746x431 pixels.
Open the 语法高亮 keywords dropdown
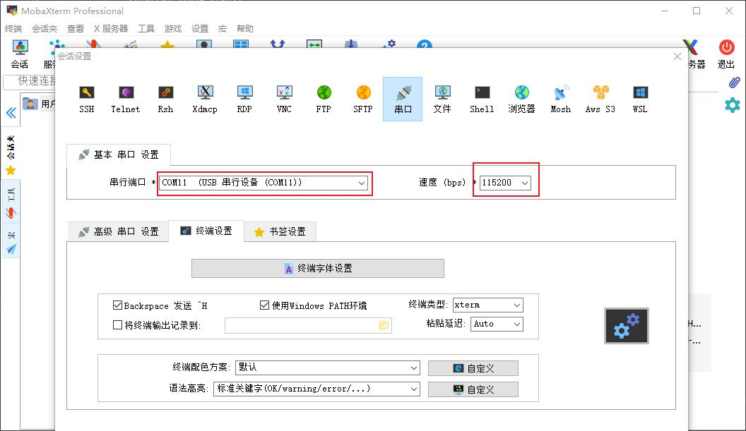click(x=317, y=389)
